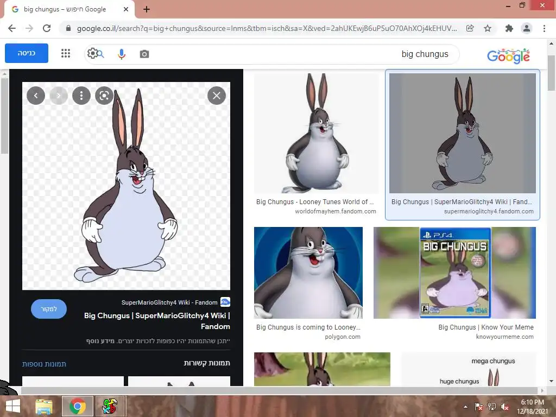Click the page's vertical scrollbar thumb
The image size is (556, 417).
pyautogui.click(x=552, y=73)
